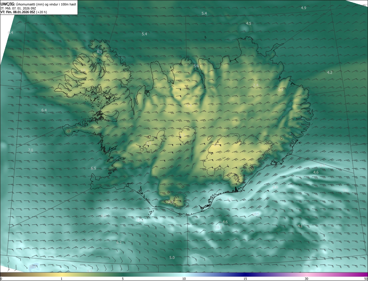Select the 50 tick at the color scale end
This screenshot has height=281, width=368.
(x=366, y=279)
